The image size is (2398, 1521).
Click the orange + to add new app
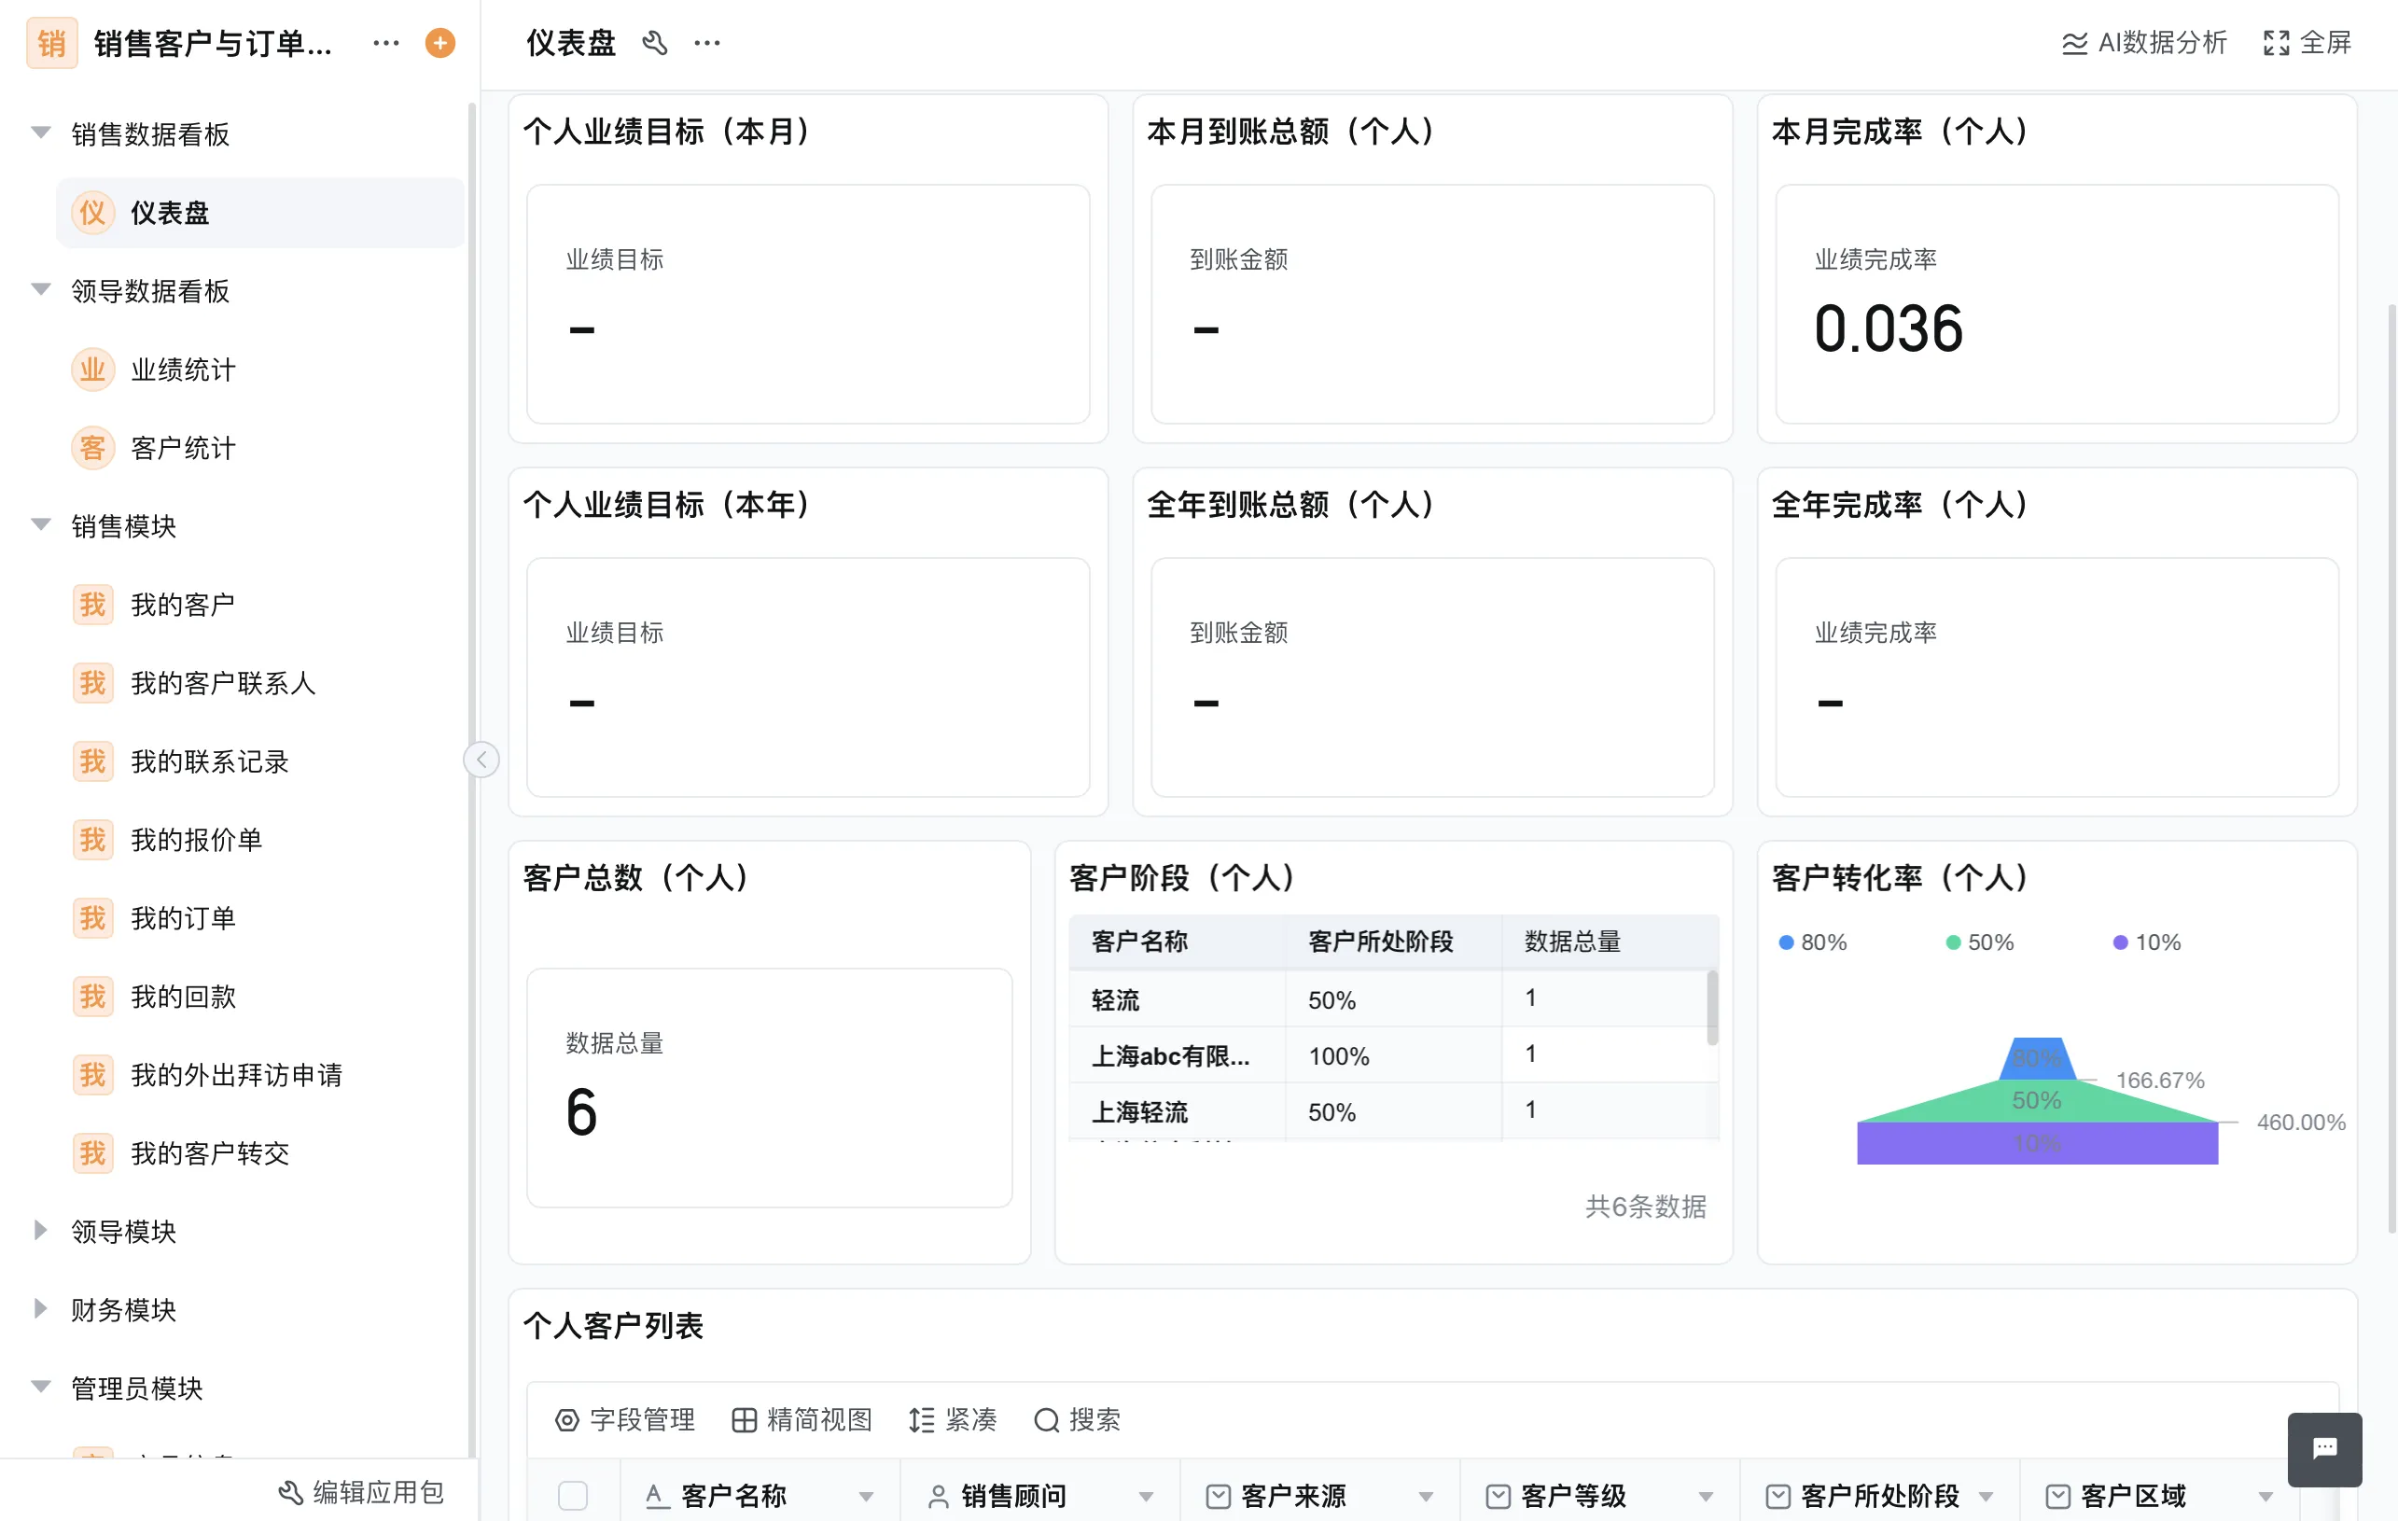click(x=439, y=42)
